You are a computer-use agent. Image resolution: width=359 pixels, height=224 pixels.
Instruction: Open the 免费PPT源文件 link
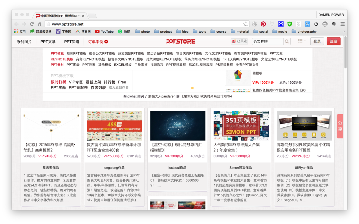[x=247, y=65]
